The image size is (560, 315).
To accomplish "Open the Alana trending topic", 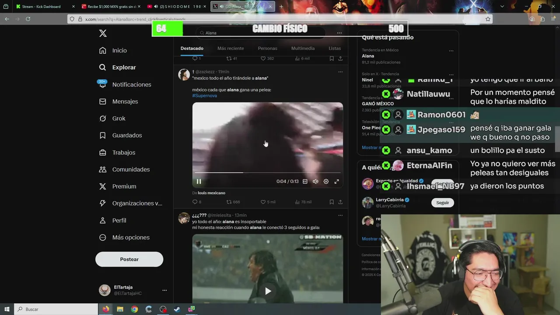I will [x=368, y=56].
